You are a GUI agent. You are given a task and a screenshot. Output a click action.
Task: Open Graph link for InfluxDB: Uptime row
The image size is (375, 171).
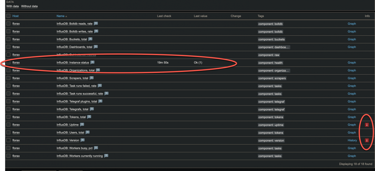pos(352,125)
